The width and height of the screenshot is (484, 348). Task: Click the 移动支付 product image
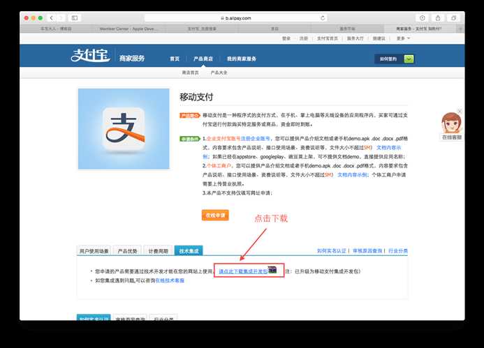point(124,129)
